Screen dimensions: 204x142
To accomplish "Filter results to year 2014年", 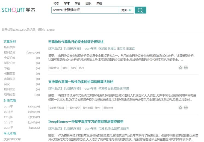I will [x=8, y=122].
